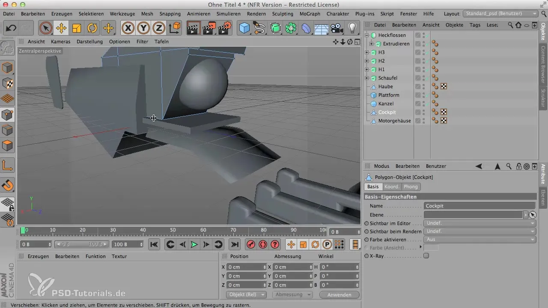Open the MoGraph menu
Viewport: 548px width, 308px height.
coord(310,14)
